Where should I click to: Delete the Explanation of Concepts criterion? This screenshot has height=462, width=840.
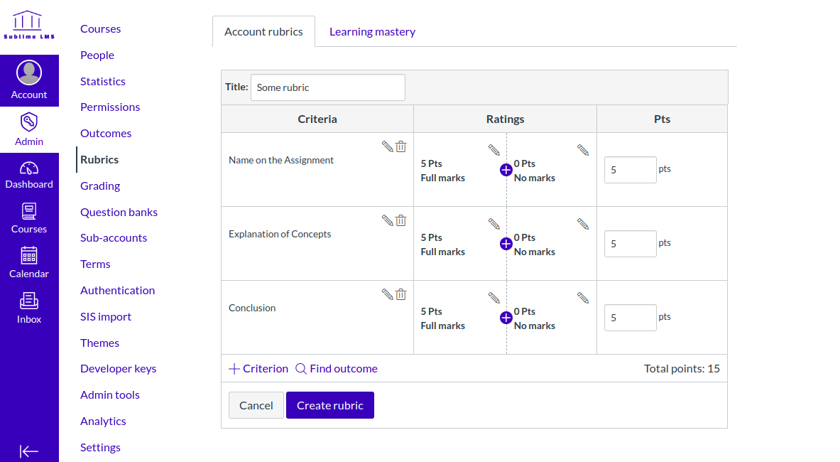(401, 220)
